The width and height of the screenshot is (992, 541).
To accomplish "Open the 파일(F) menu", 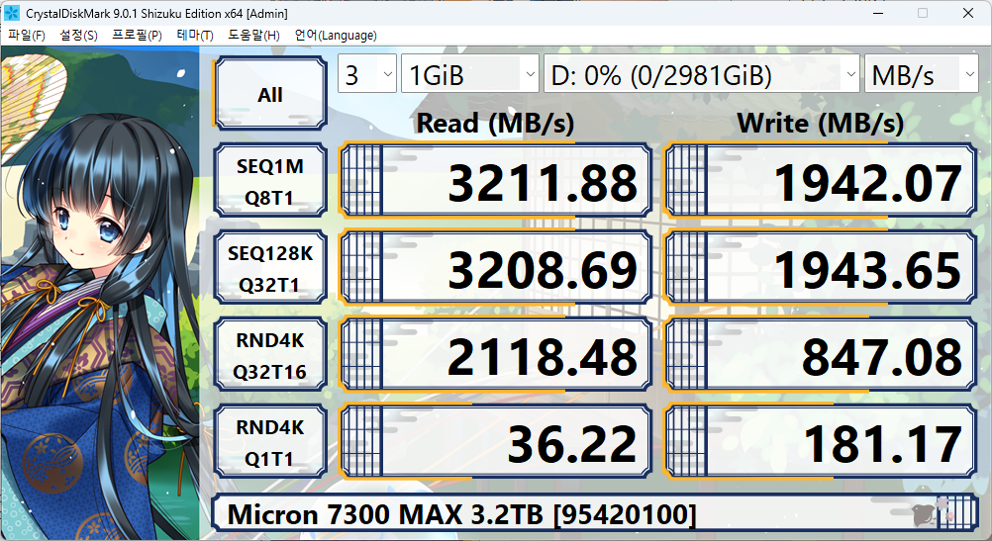I will tap(27, 36).
